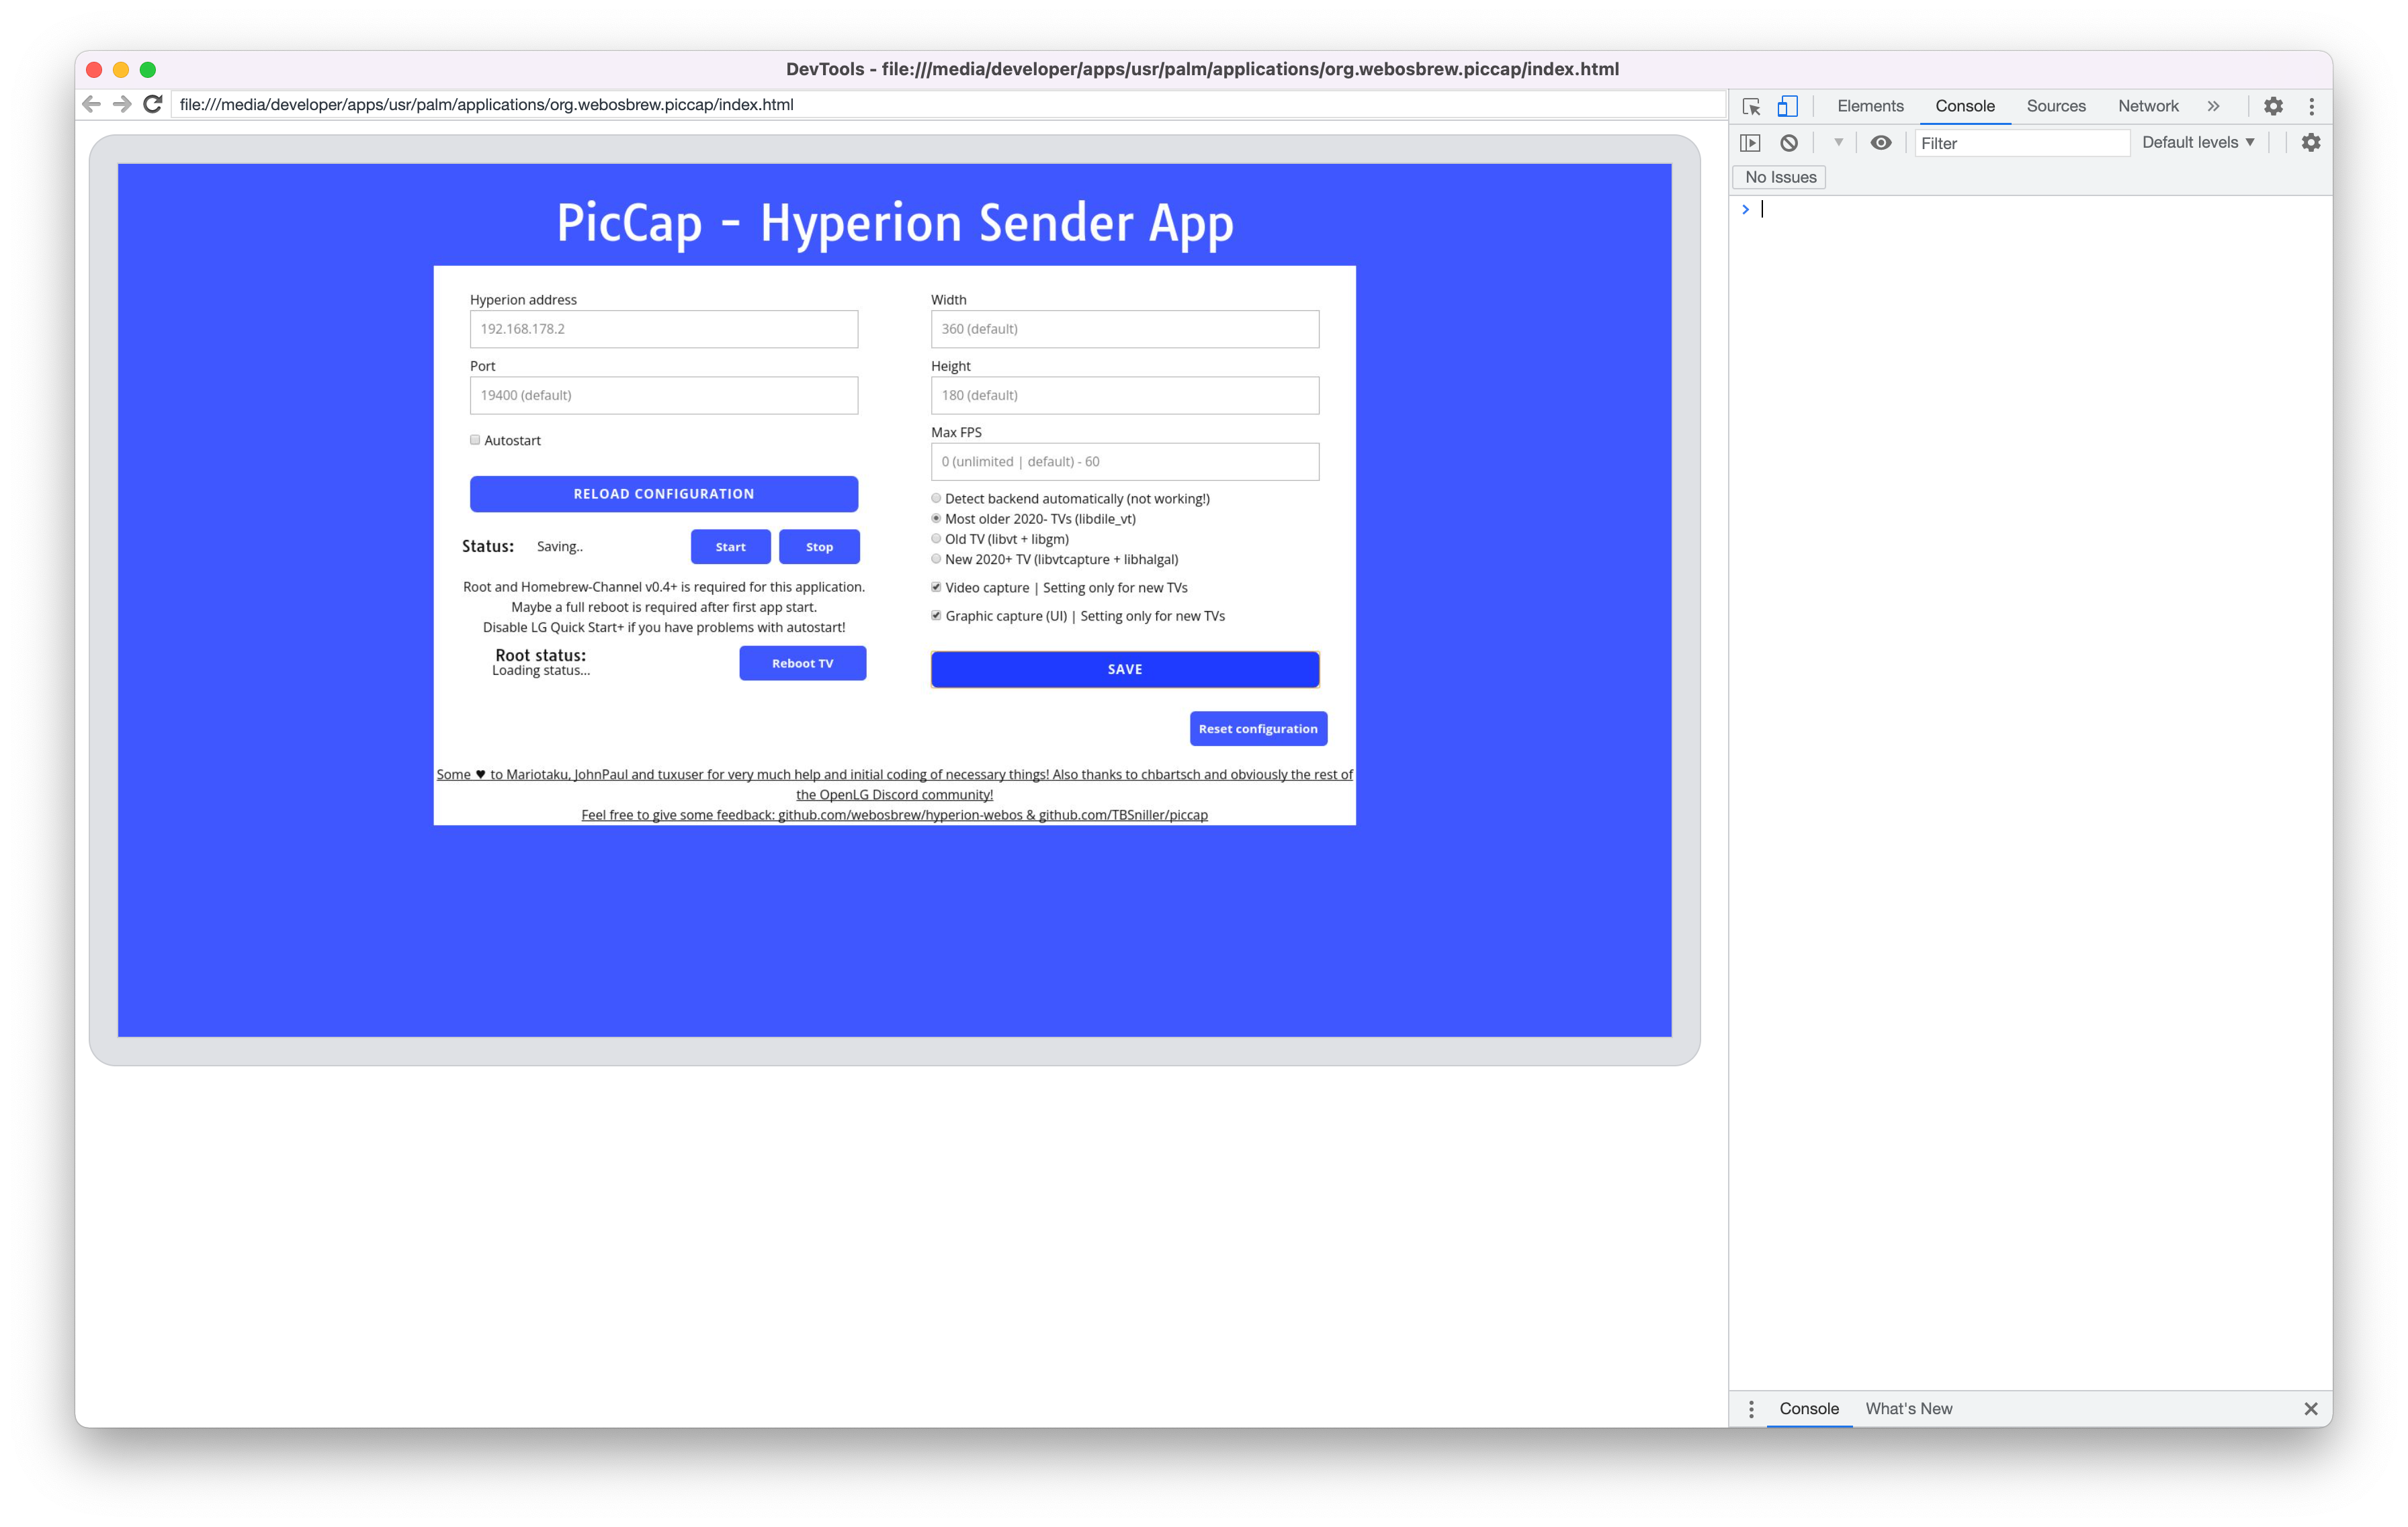Expand the hidden DevTools tabs chevron

2214,106
